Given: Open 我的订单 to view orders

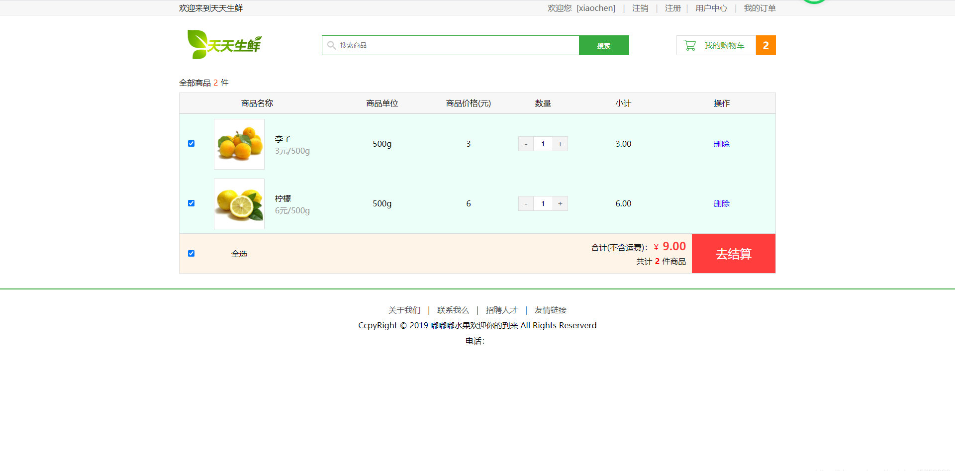Looking at the screenshot, I should coord(759,8).
